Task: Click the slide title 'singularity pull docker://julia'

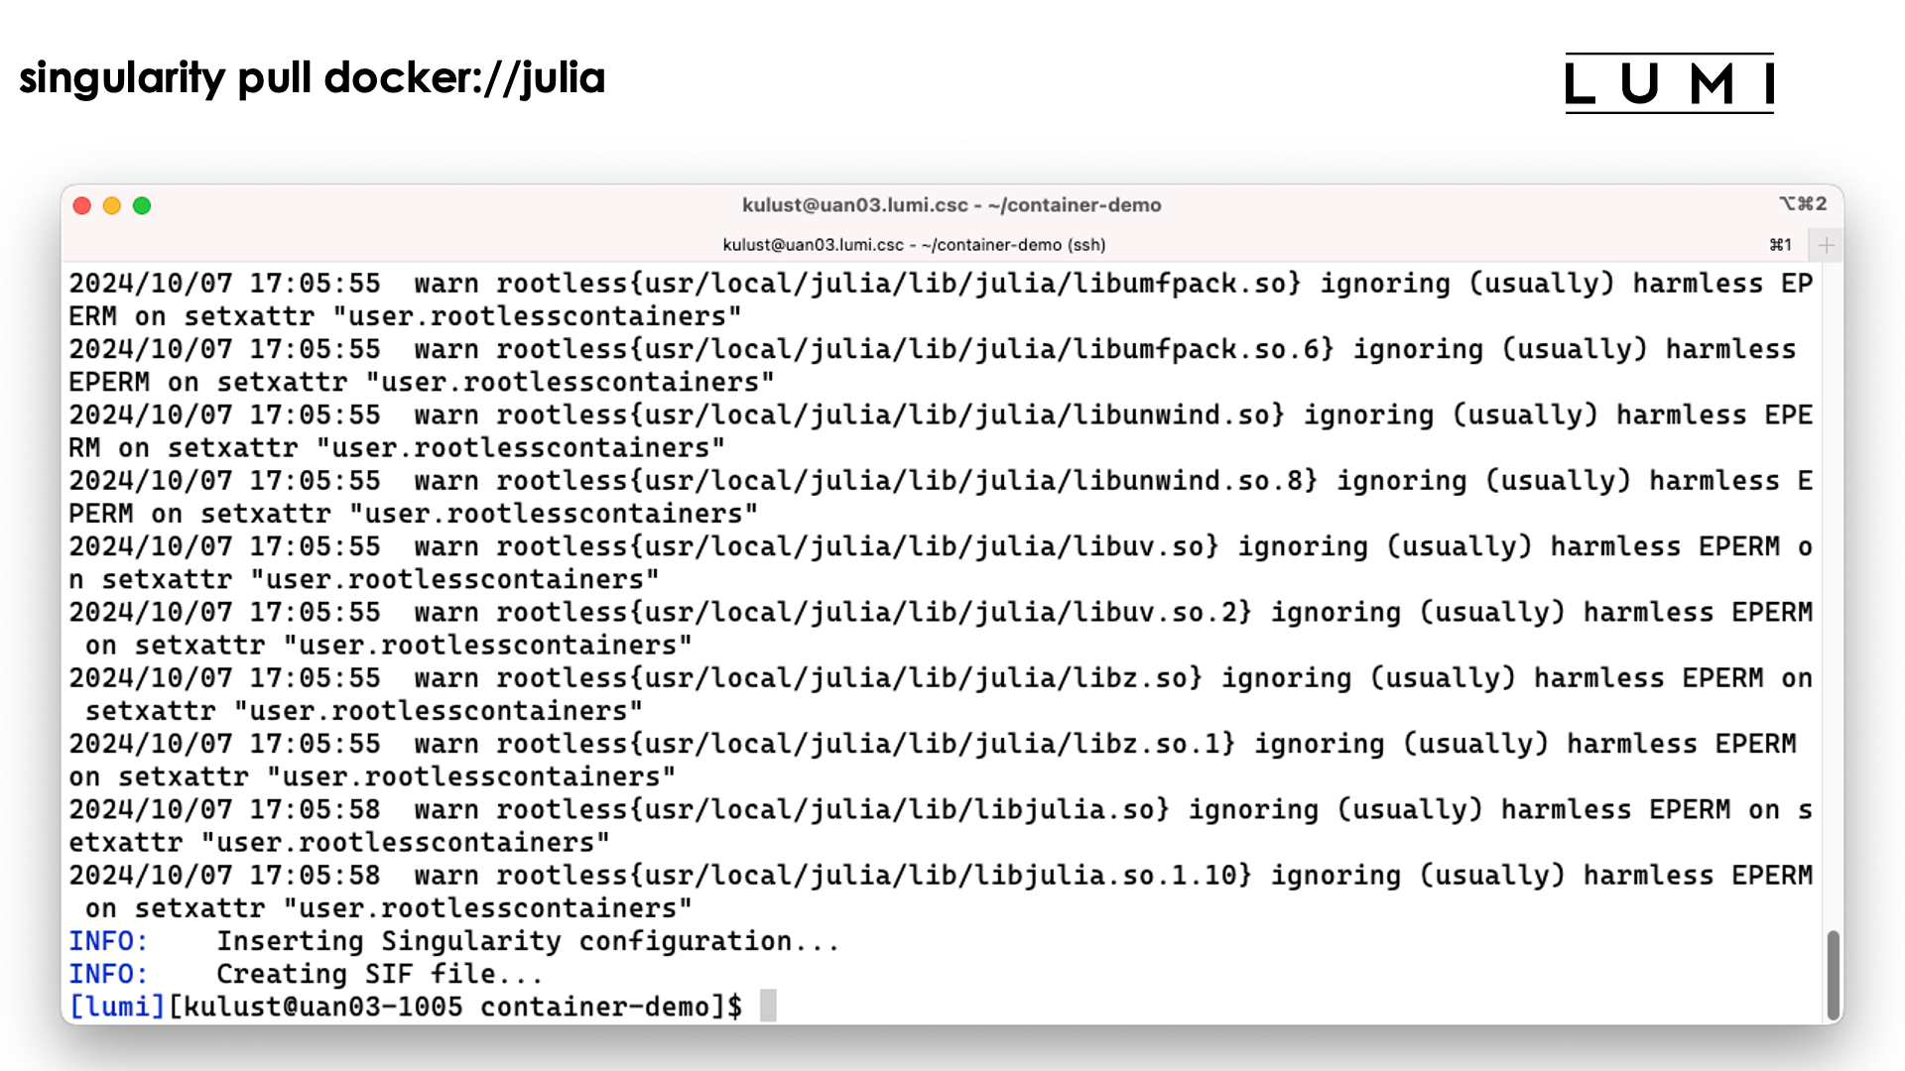Action: (312, 78)
